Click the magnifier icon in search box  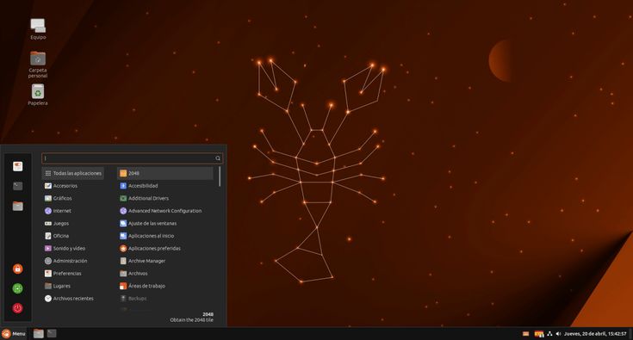(218, 158)
